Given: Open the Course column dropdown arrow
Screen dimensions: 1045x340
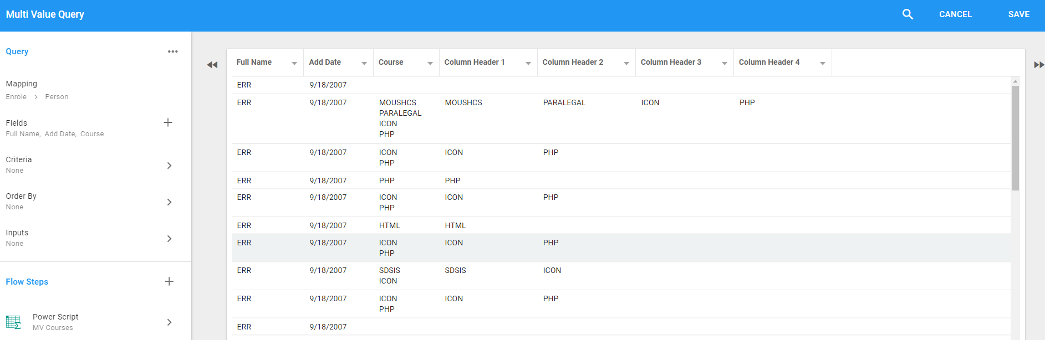Looking at the screenshot, I should point(430,63).
